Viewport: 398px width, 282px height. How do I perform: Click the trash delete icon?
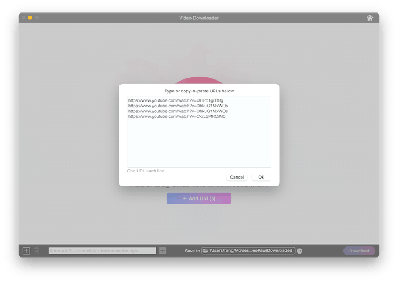[36, 251]
